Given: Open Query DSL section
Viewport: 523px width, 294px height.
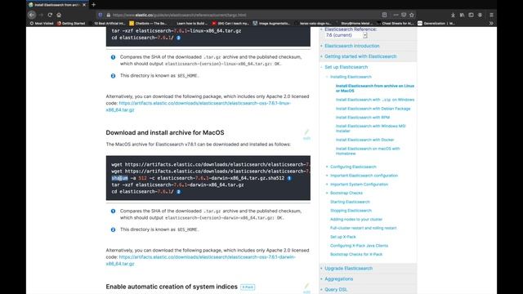Looking at the screenshot, I should pyautogui.click(x=336, y=289).
